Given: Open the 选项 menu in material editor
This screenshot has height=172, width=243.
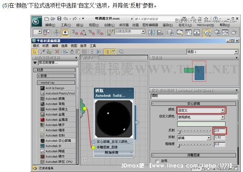Looking at the screenshot, I should (x=83, y=46).
